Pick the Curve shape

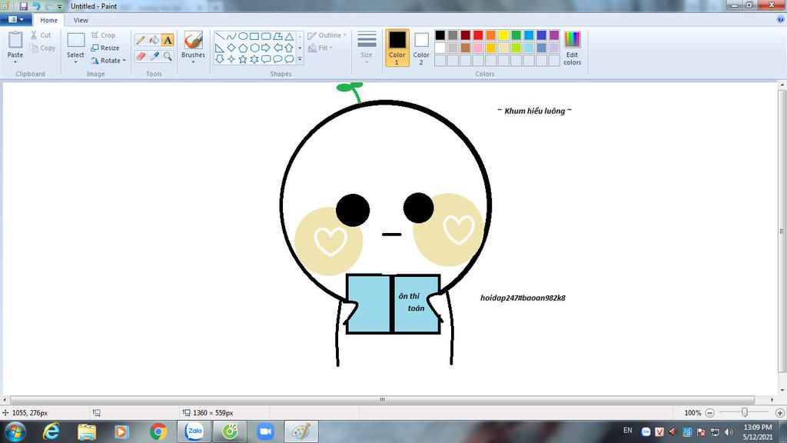tap(231, 36)
